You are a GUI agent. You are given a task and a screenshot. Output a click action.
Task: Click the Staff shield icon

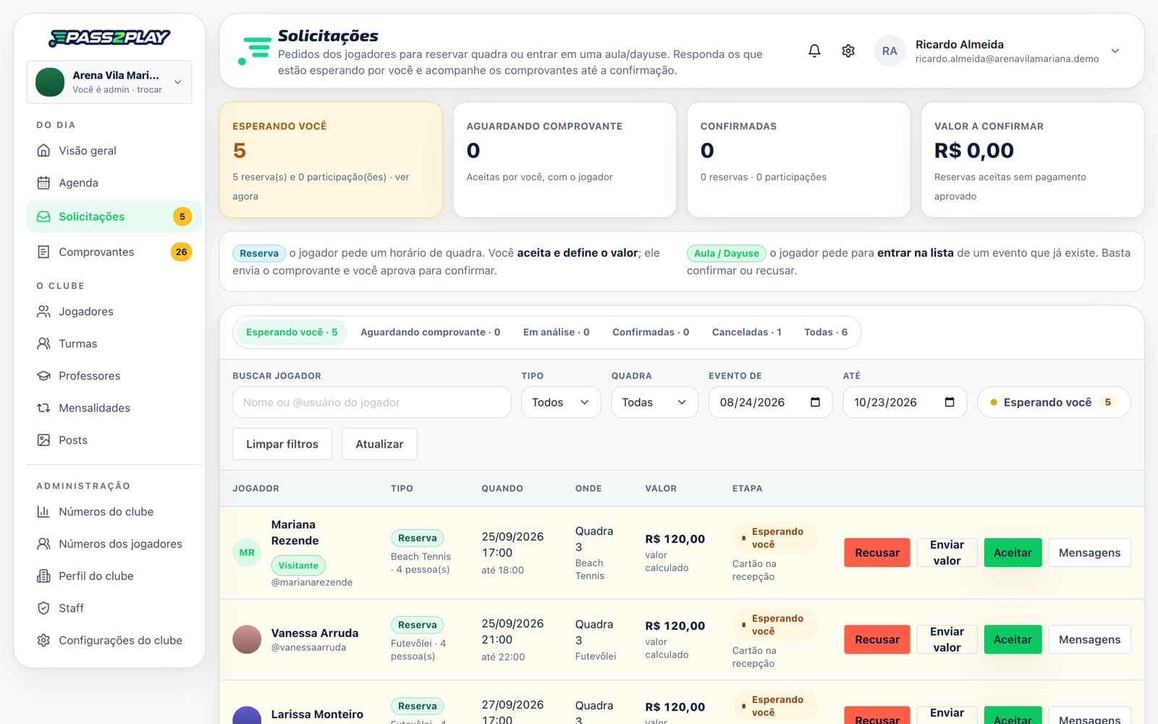click(x=43, y=608)
